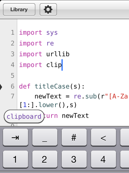The width and height of the screenshot is (129, 173).
Task: Click 'newText =' on line 7
Action: (52, 96)
